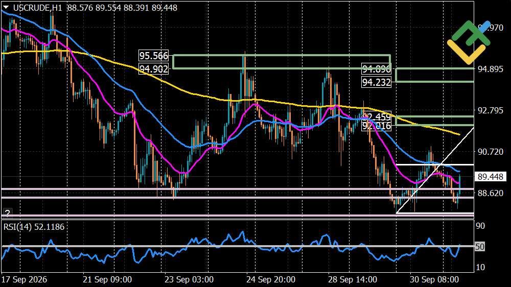
Task: Click the 95.566 zone price label
Action: coord(153,56)
